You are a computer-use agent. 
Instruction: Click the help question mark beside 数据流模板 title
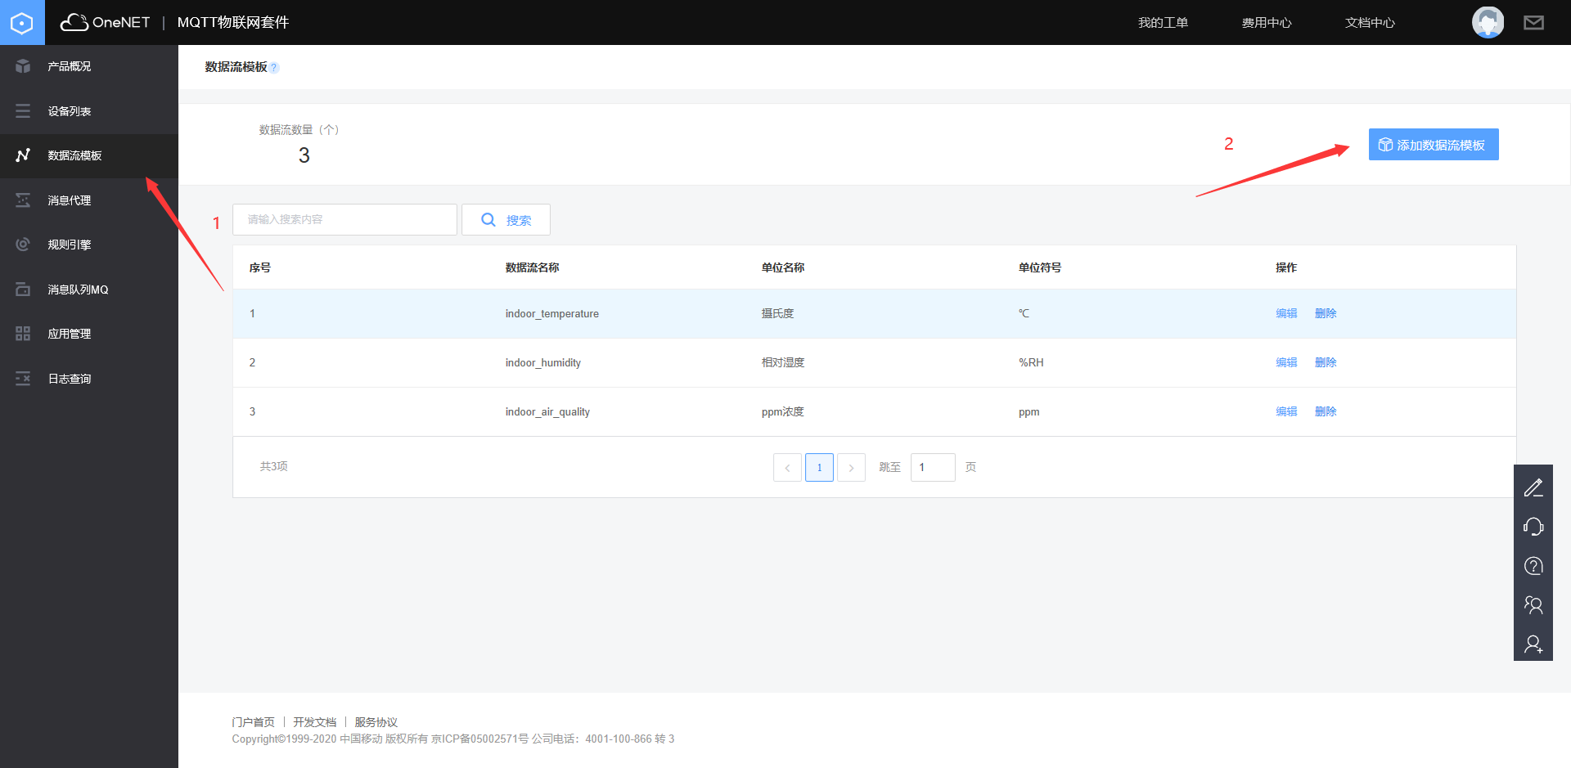click(274, 68)
